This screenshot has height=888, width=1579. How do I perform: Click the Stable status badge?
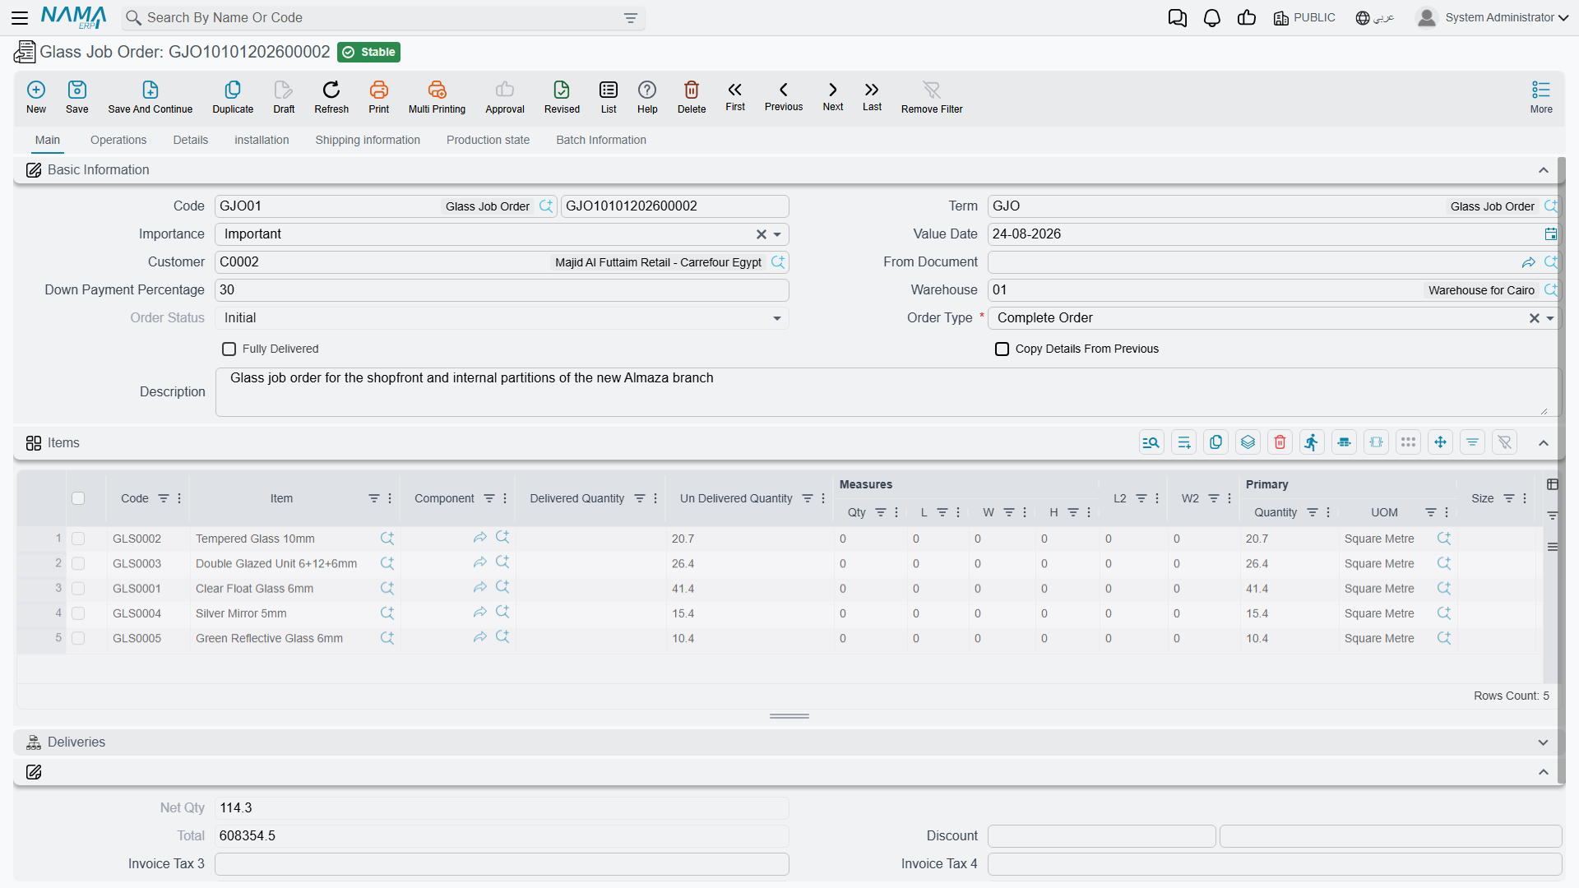tap(368, 52)
